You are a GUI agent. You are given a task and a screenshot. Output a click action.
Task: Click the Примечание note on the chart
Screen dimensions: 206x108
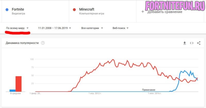pos(148,90)
